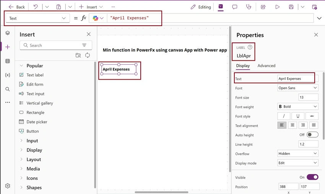Click the Editing mode button
This screenshot has height=194, width=325.
coord(201,7)
